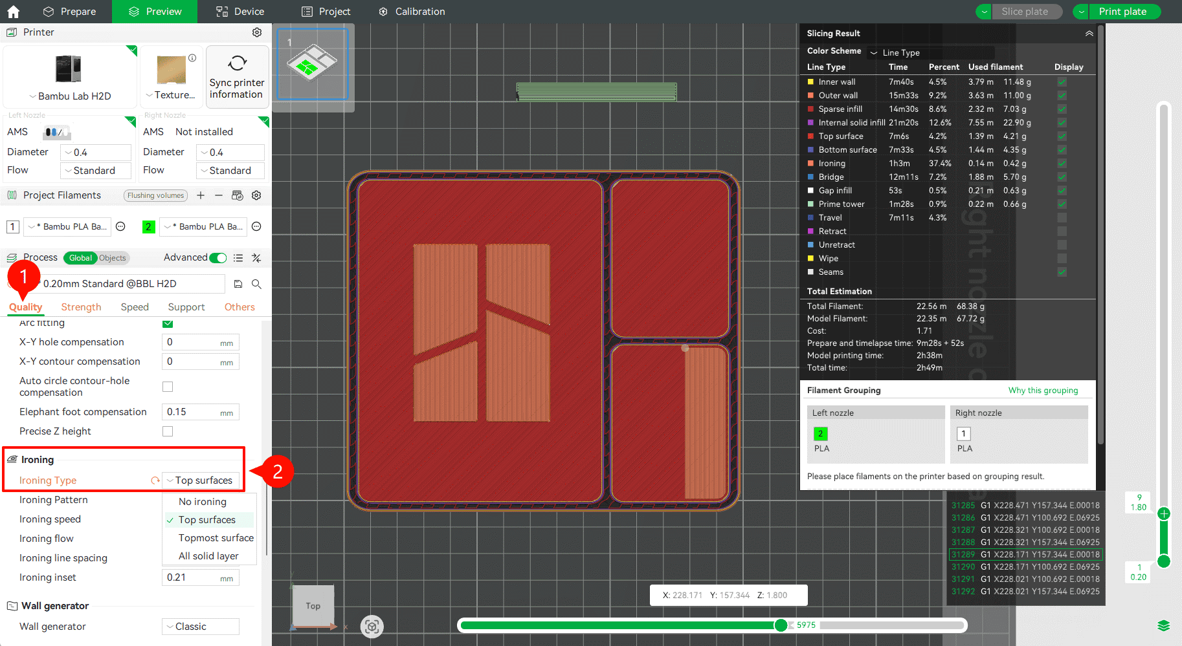The height and width of the screenshot is (646, 1182).
Task: Open the Color Scheme Line Type dropdown
Action: coord(931,52)
